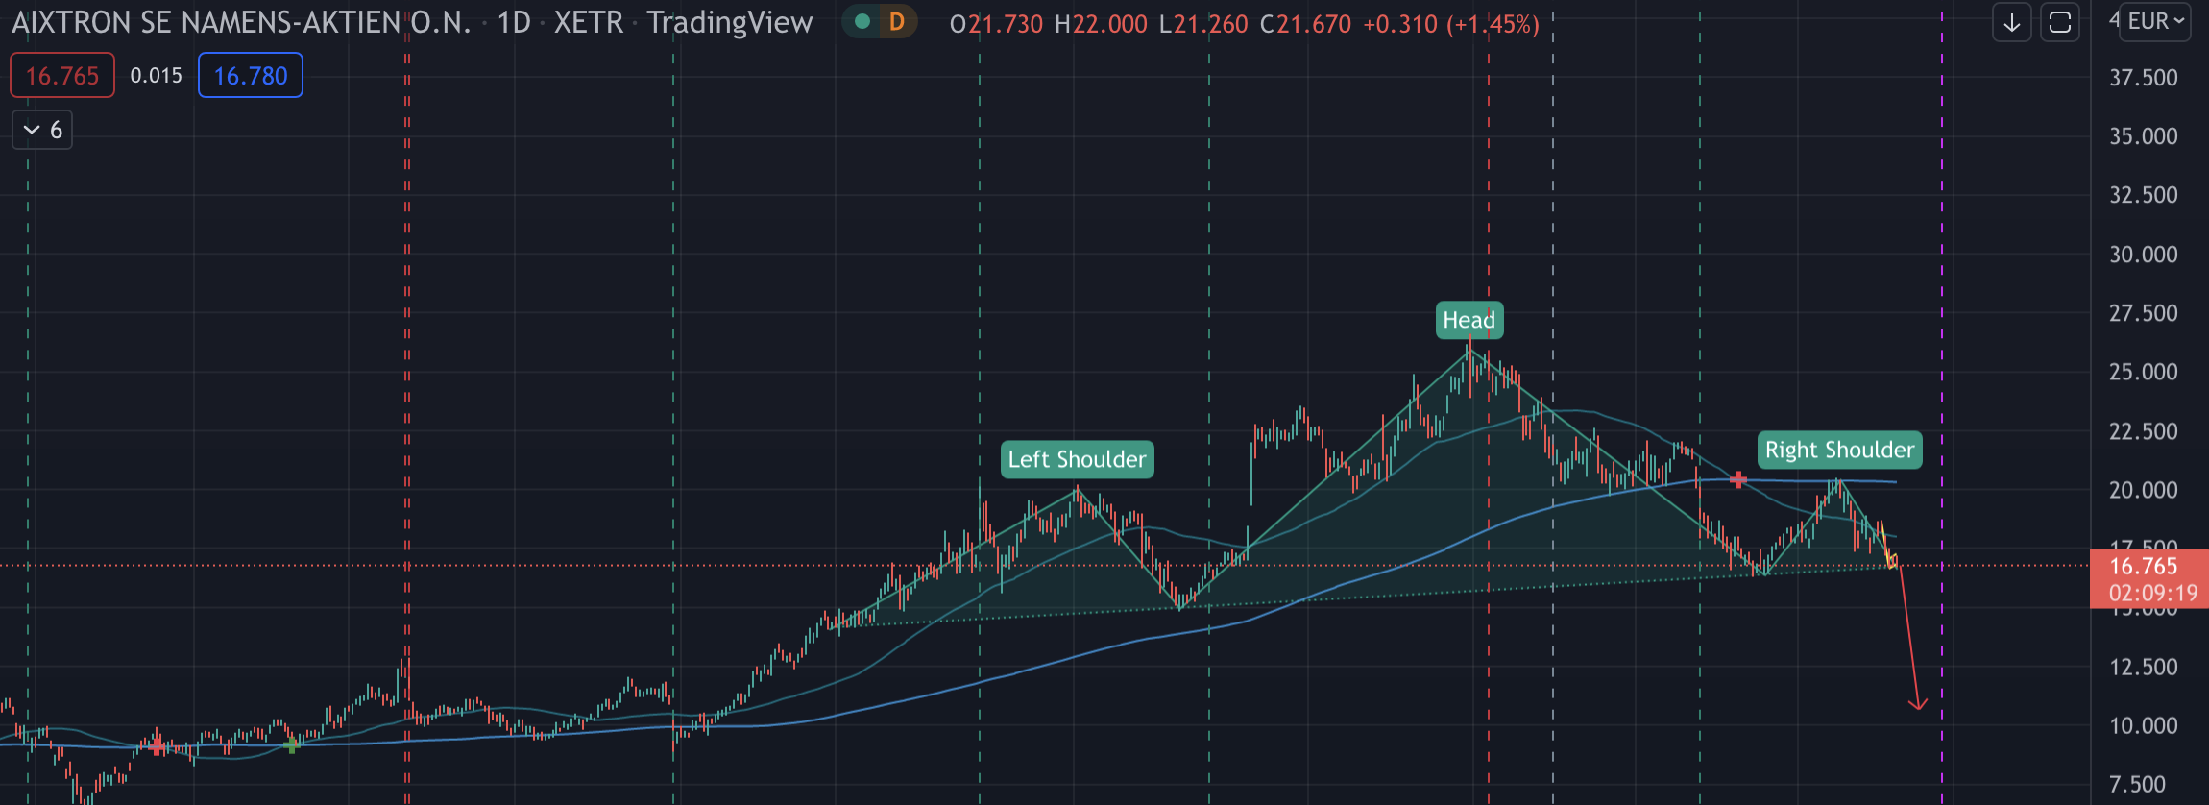Expand the collapsed indicators legend showing 6
Viewport: 2209px width, 805px height.
point(42,130)
